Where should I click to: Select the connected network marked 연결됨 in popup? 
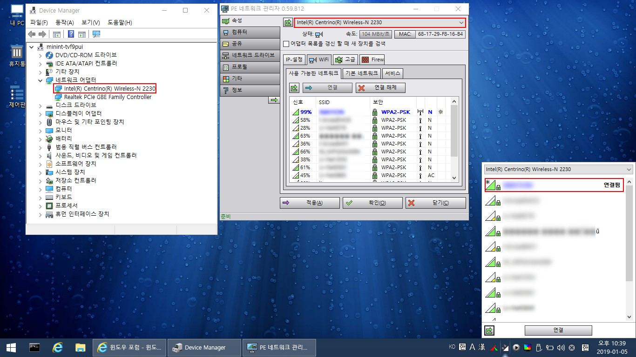coord(554,185)
